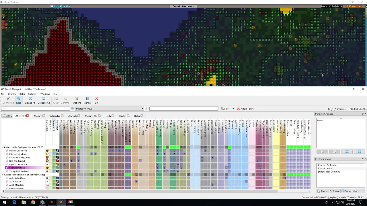The width and height of the screenshot is (367, 206).
Task: Click the red Exit icon
Action: tap(96, 99)
